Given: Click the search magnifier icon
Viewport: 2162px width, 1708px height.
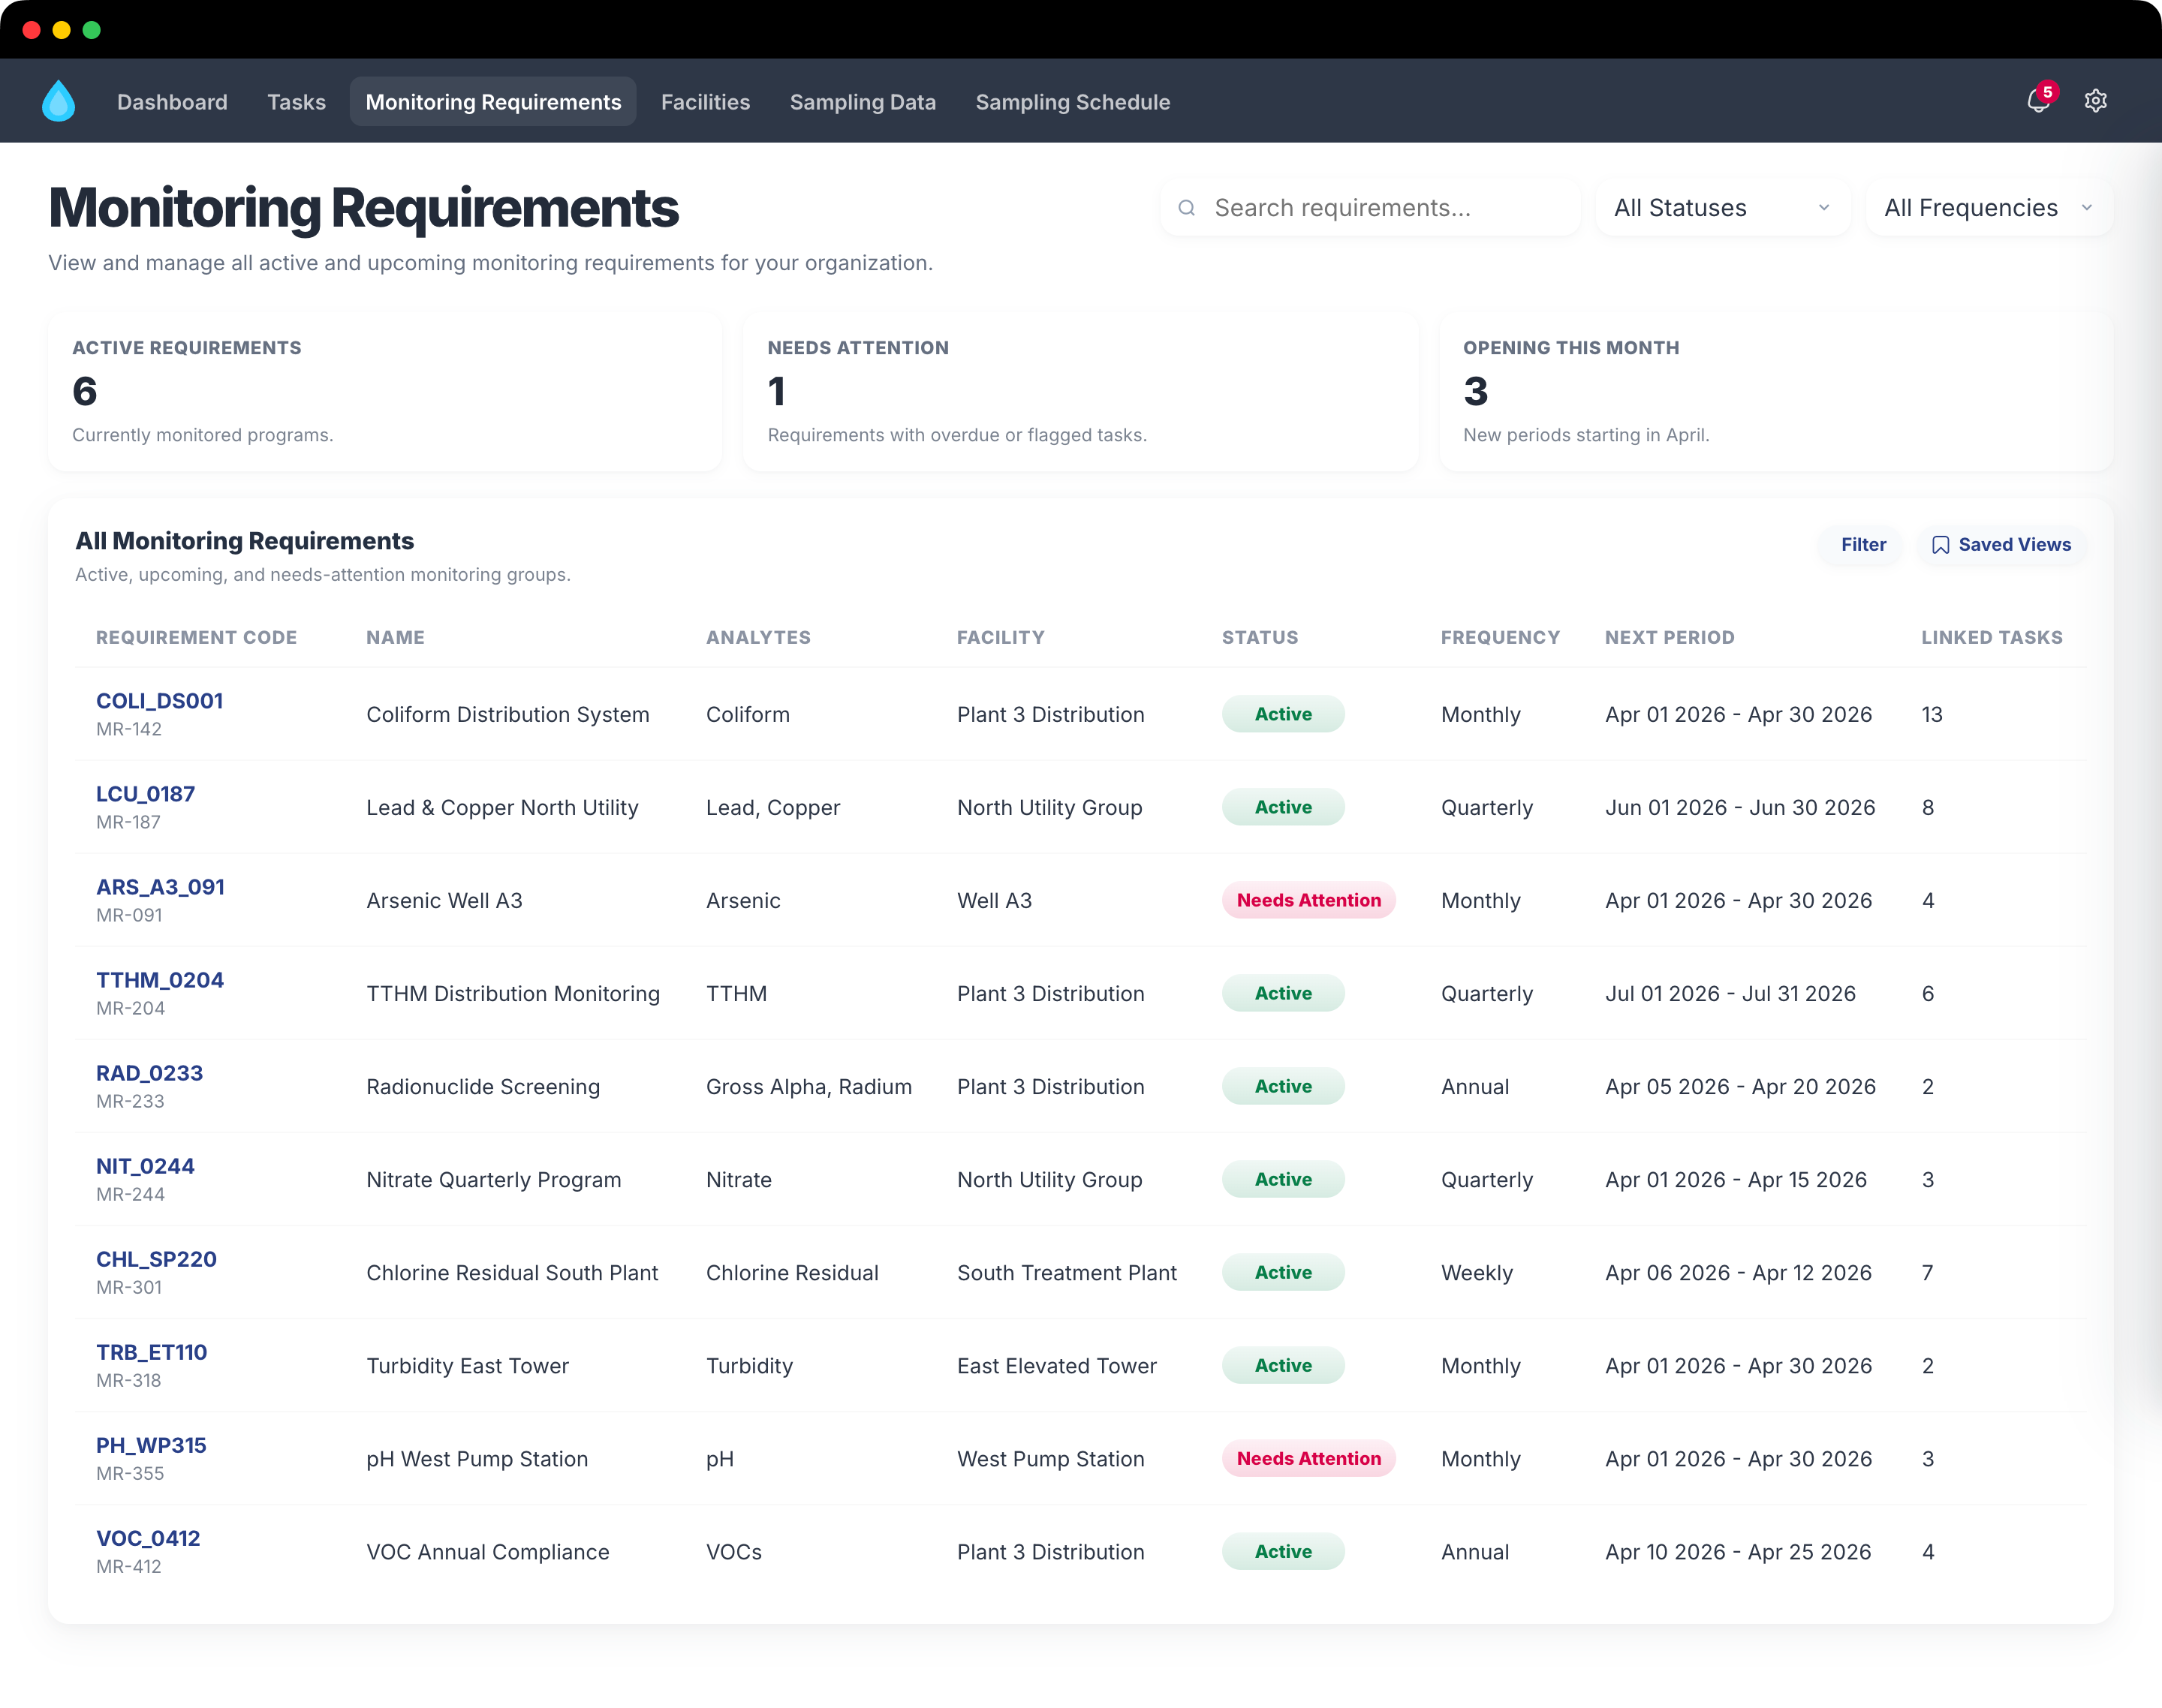Looking at the screenshot, I should (1187, 208).
